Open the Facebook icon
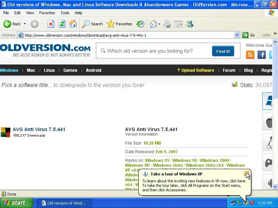This screenshot has width=278, height=208. [262, 55]
